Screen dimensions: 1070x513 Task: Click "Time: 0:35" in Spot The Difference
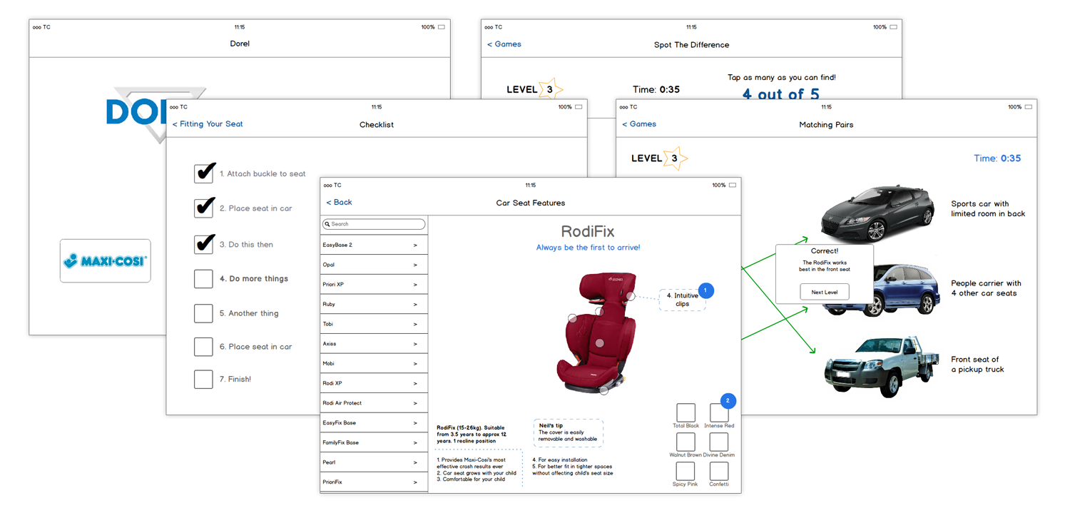[656, 90]
